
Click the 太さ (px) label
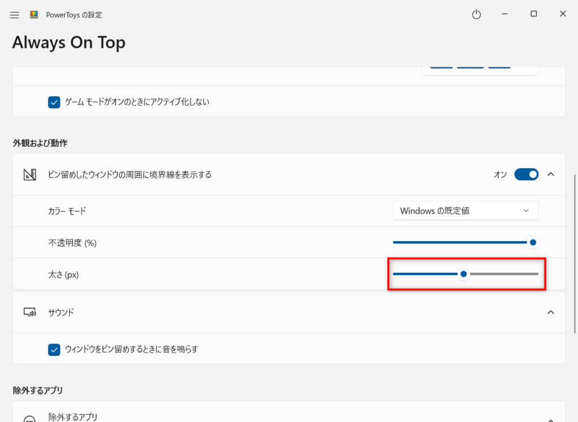coord(63,275)
